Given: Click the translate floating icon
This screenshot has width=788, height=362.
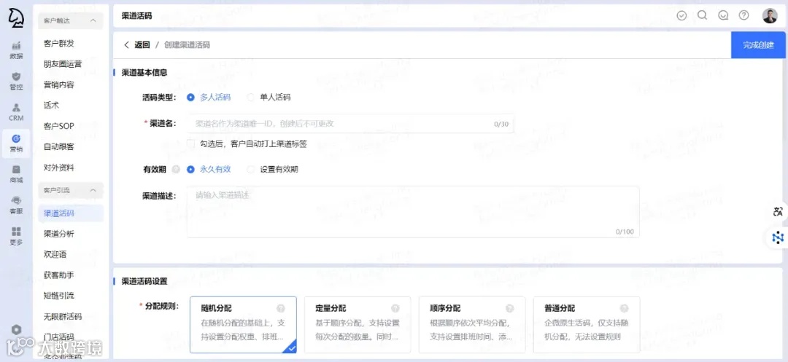Looking at the screenshot, I should point(778,211).
